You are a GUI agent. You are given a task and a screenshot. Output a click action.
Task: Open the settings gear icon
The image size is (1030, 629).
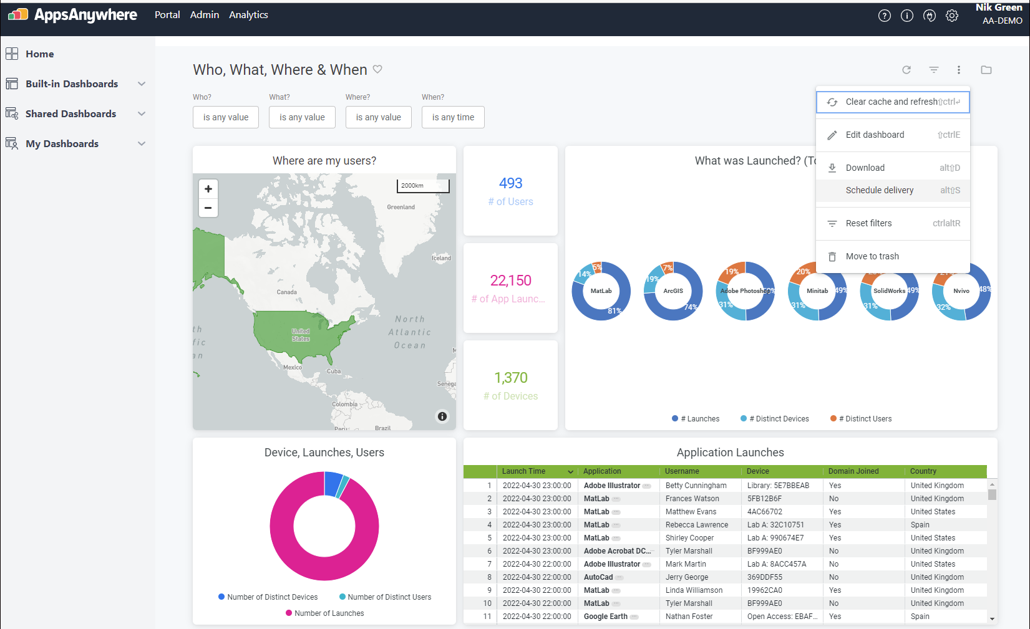pos(951,16)
